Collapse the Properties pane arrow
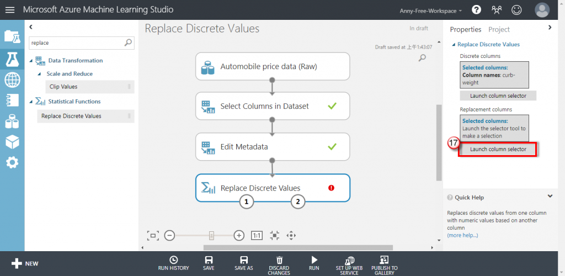The image size is (565, 276). click(x=550, y=28)
